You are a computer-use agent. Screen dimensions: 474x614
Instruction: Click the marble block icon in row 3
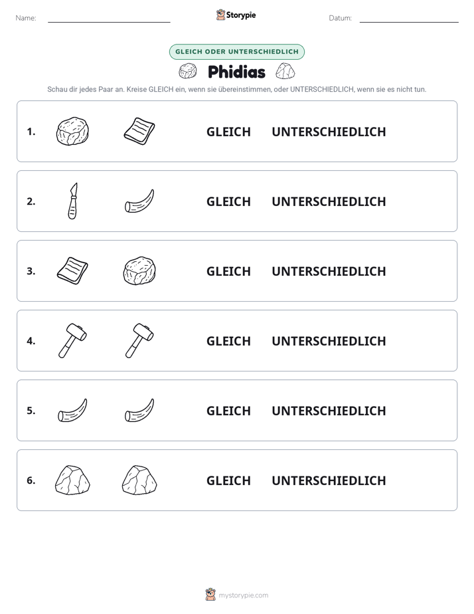[139, 270]
